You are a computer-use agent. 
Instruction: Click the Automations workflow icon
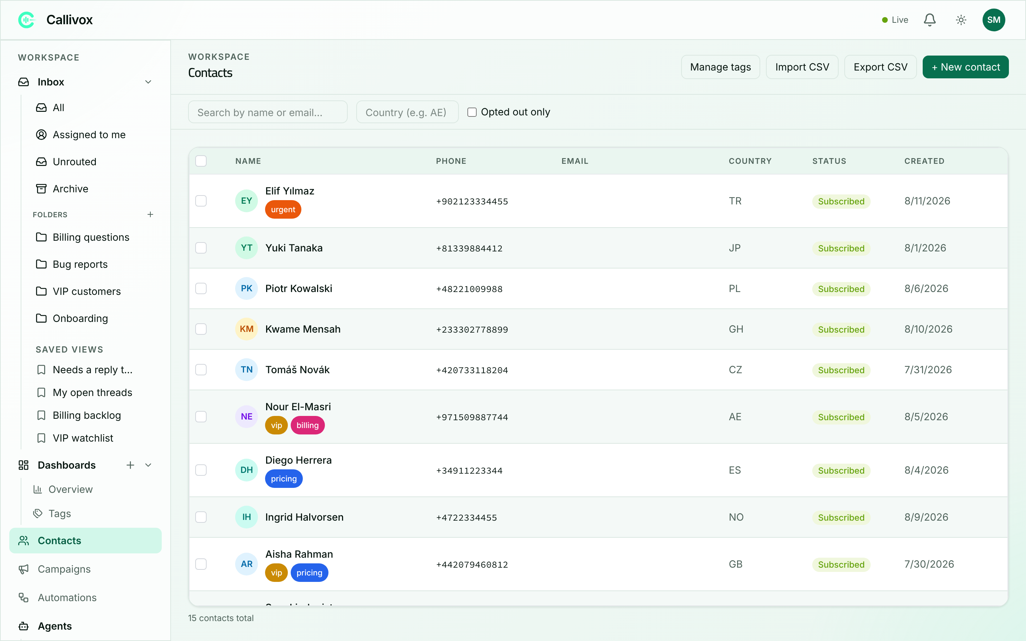(24, 597)
